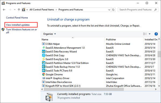Viewport: 161px width, 103px height.
Task: Click the Google Chrome icon
Action: [43, 74]
